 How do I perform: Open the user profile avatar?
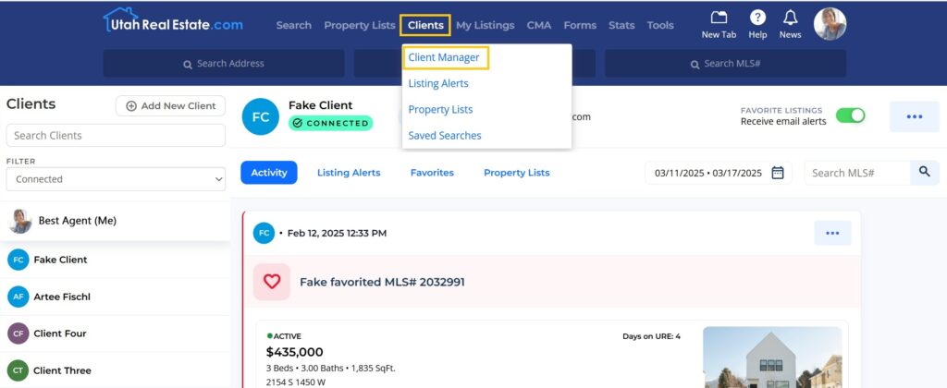coord(830,24)
